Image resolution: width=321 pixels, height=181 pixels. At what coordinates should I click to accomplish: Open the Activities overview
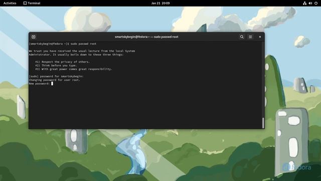[10, 3]
